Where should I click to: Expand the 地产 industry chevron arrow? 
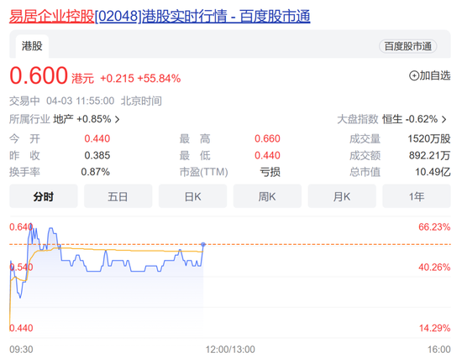(x=117, y=119)
